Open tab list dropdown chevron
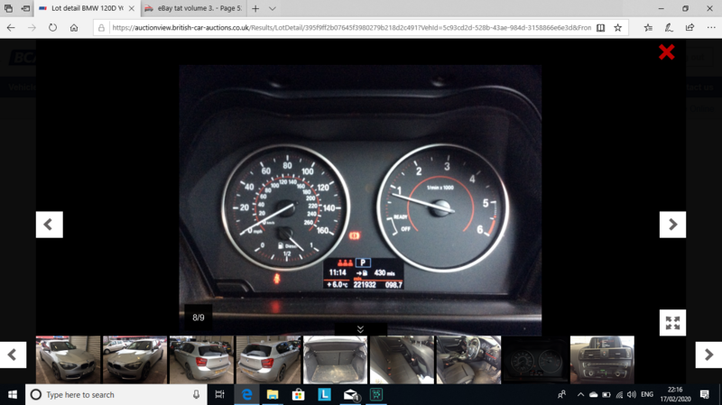Viewport: 722px width, 405px height. (273, 8)
